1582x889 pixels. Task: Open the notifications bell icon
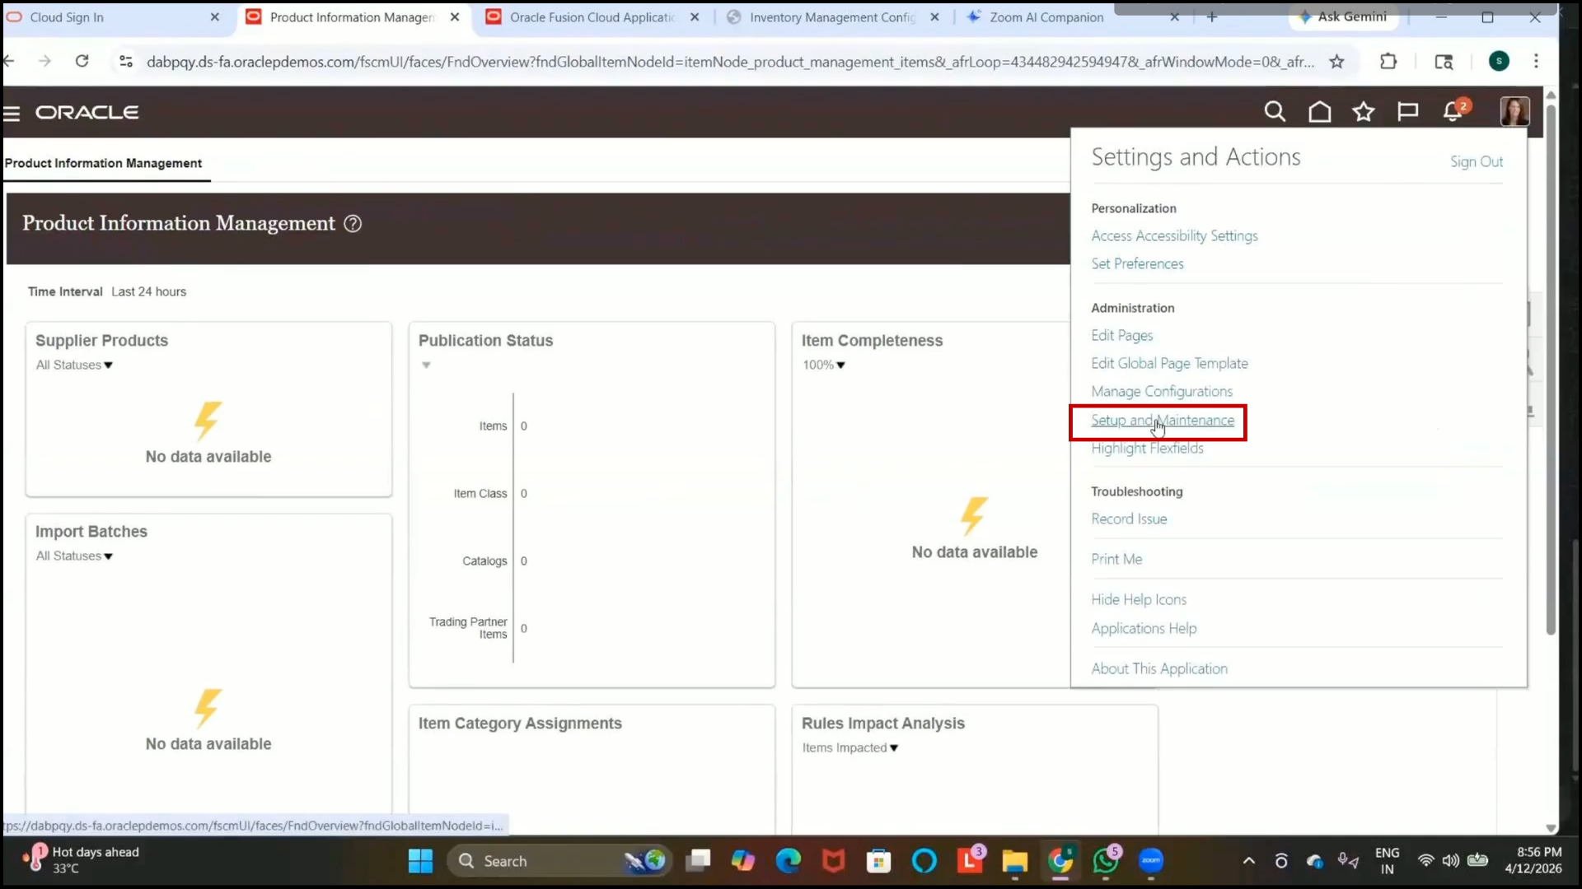click(x=1453, y=111)
